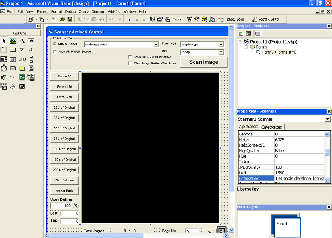Screen dimensions: 332x238
Task: Click the Scan Image button
Action: pos(203,62)
